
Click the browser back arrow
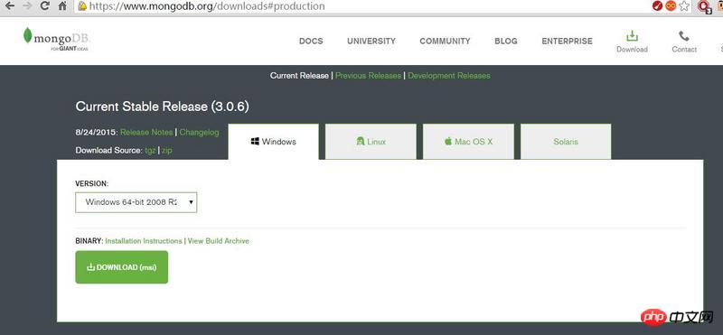coord(10,5)
